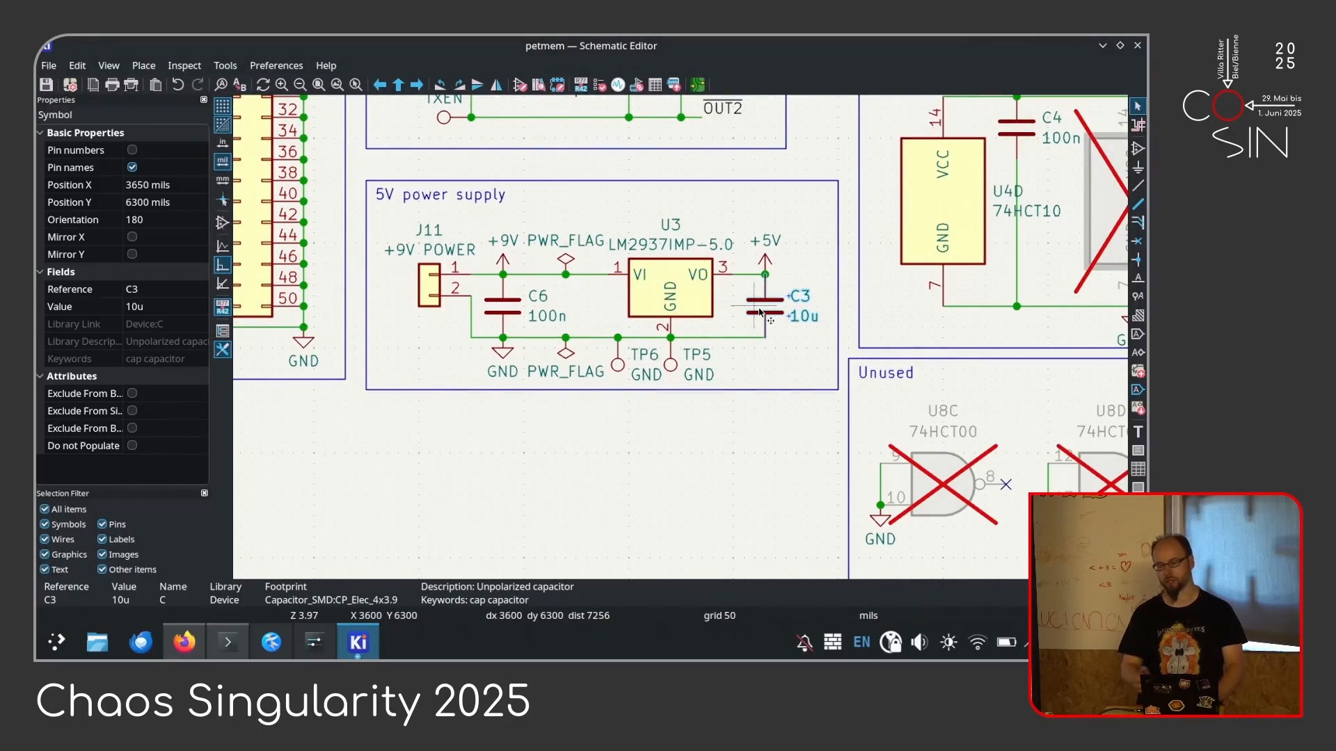Select the C6 capacitor symbol

(502, 306)
